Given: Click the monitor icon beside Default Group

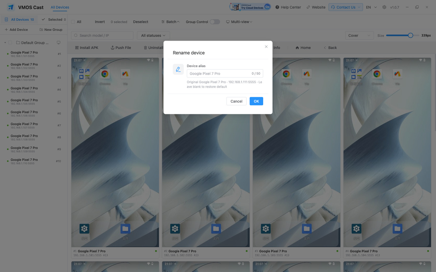Looking at the screenshot, I should [58, 43].
